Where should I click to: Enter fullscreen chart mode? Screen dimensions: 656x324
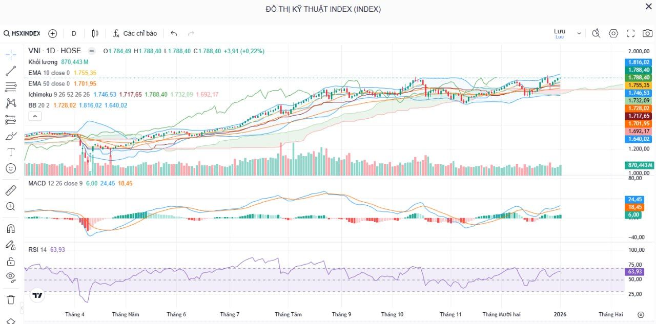pos(631,33)
